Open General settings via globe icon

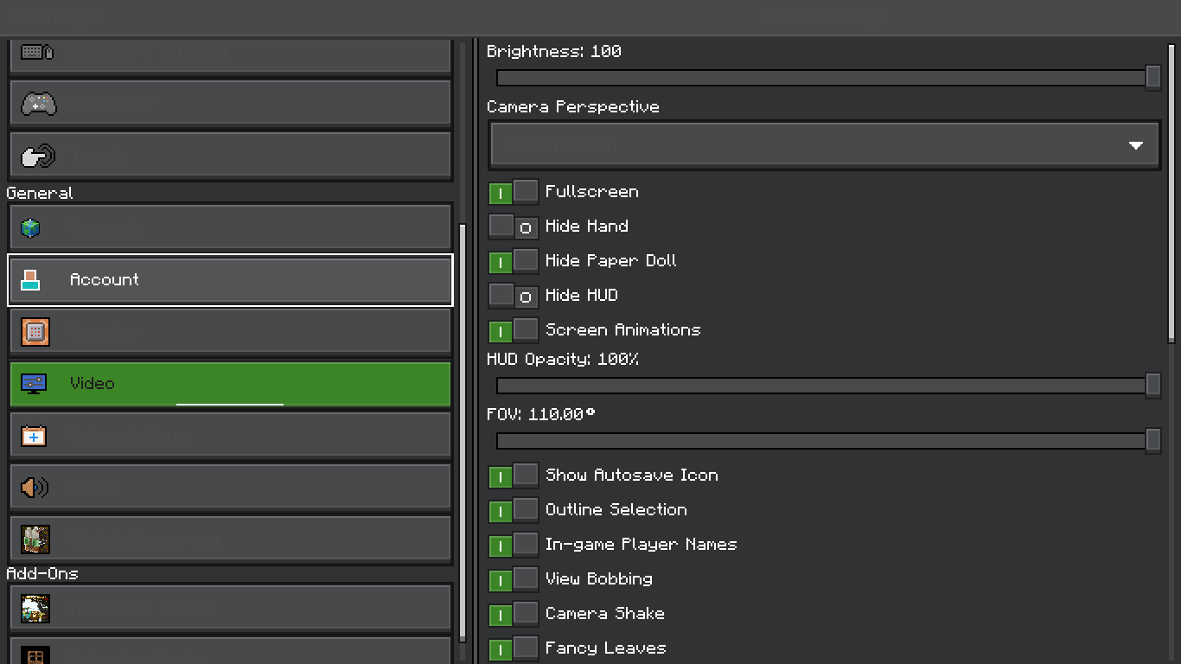pos(31,228)
